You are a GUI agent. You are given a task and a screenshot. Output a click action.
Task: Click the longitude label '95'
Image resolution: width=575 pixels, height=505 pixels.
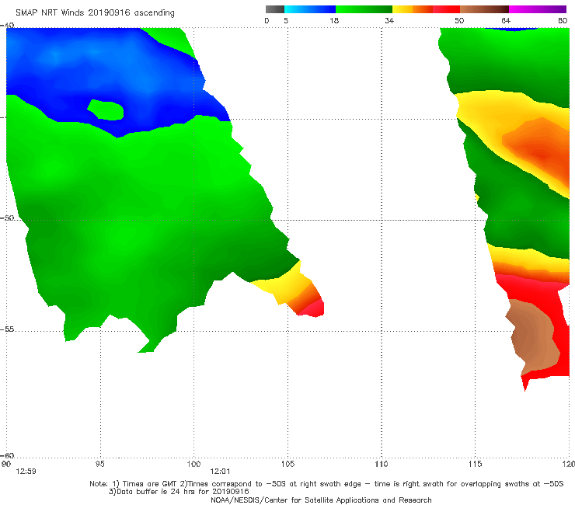point(99,464)
